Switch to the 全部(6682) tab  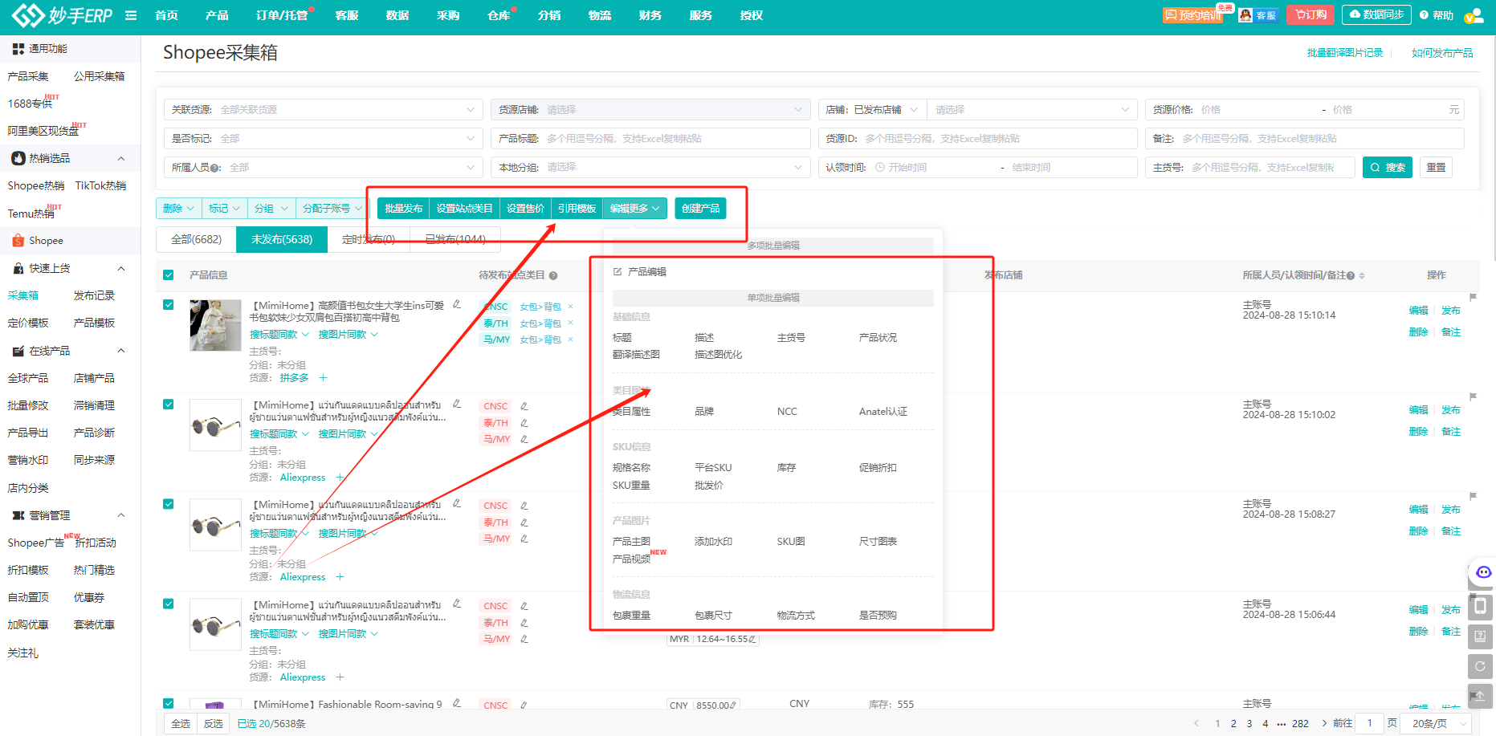pyautogui.click(x=196, y=239)
